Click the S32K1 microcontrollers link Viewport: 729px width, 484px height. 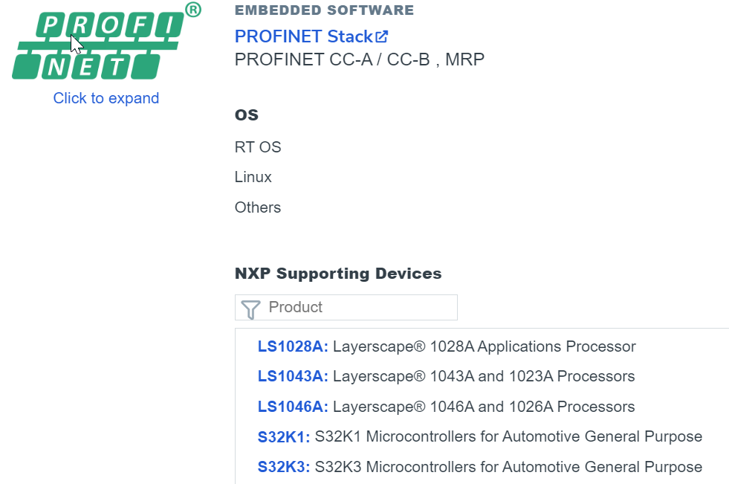[283, 436]
